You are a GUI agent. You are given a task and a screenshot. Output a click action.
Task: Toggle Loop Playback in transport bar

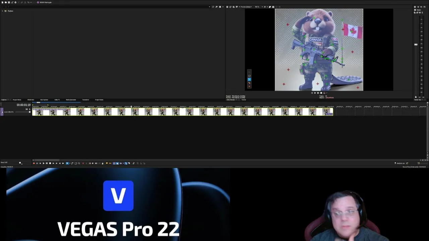pos(37,163)
